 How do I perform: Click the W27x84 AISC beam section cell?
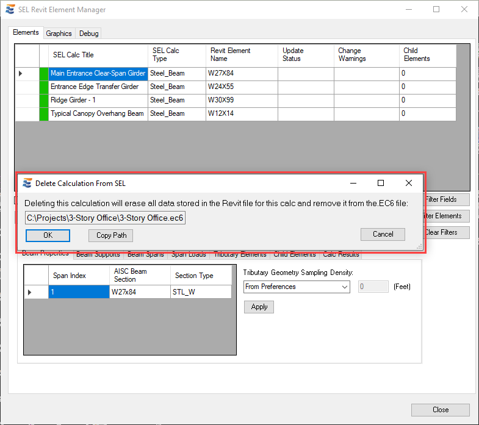[140, 292]
